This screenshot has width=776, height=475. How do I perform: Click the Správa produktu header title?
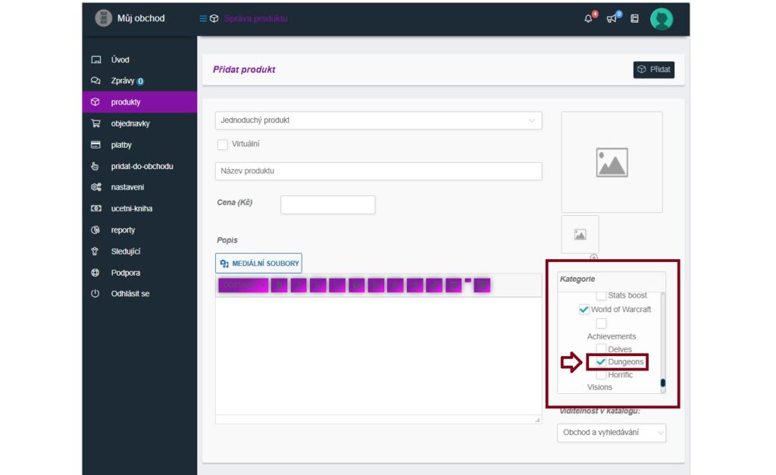click(255, 18)
